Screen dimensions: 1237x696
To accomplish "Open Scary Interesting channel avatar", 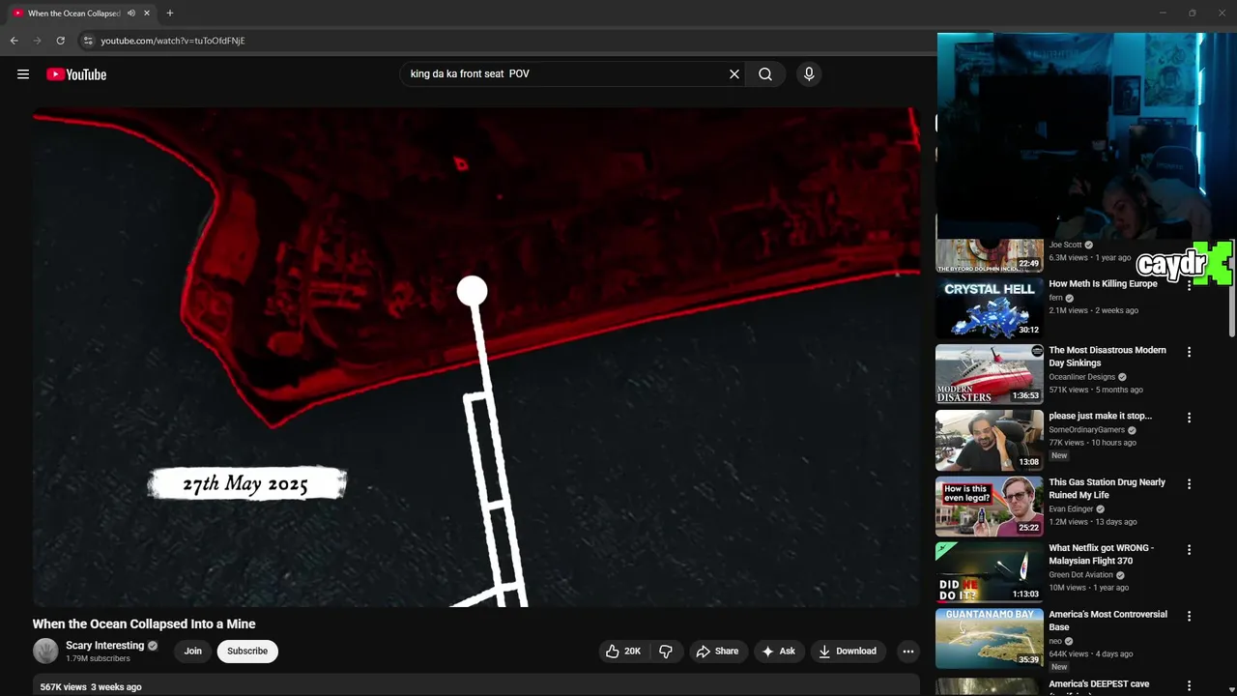I will click(x=45, y=652).
